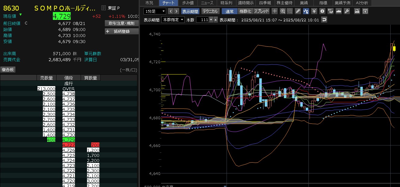Screen dimensions: 400x187
Task: Open the 1分足 timeframe dropdown
Action: click(155, 11)
